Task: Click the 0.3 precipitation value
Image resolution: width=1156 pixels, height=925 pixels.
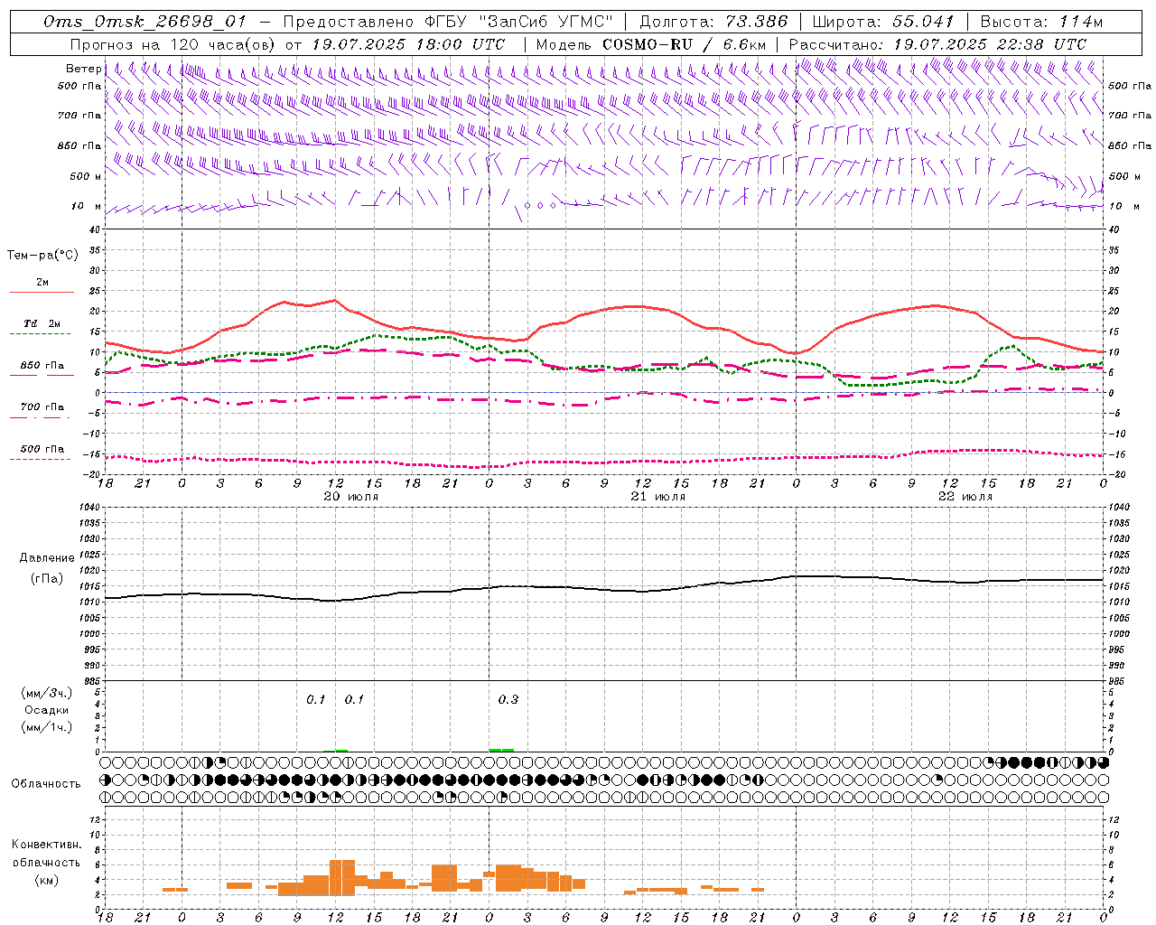Action: click(508, 699)
